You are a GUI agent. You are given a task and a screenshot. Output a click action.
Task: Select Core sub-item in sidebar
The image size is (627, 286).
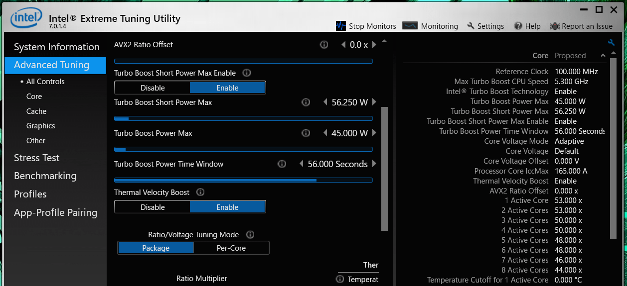click(x=34, y=96)
